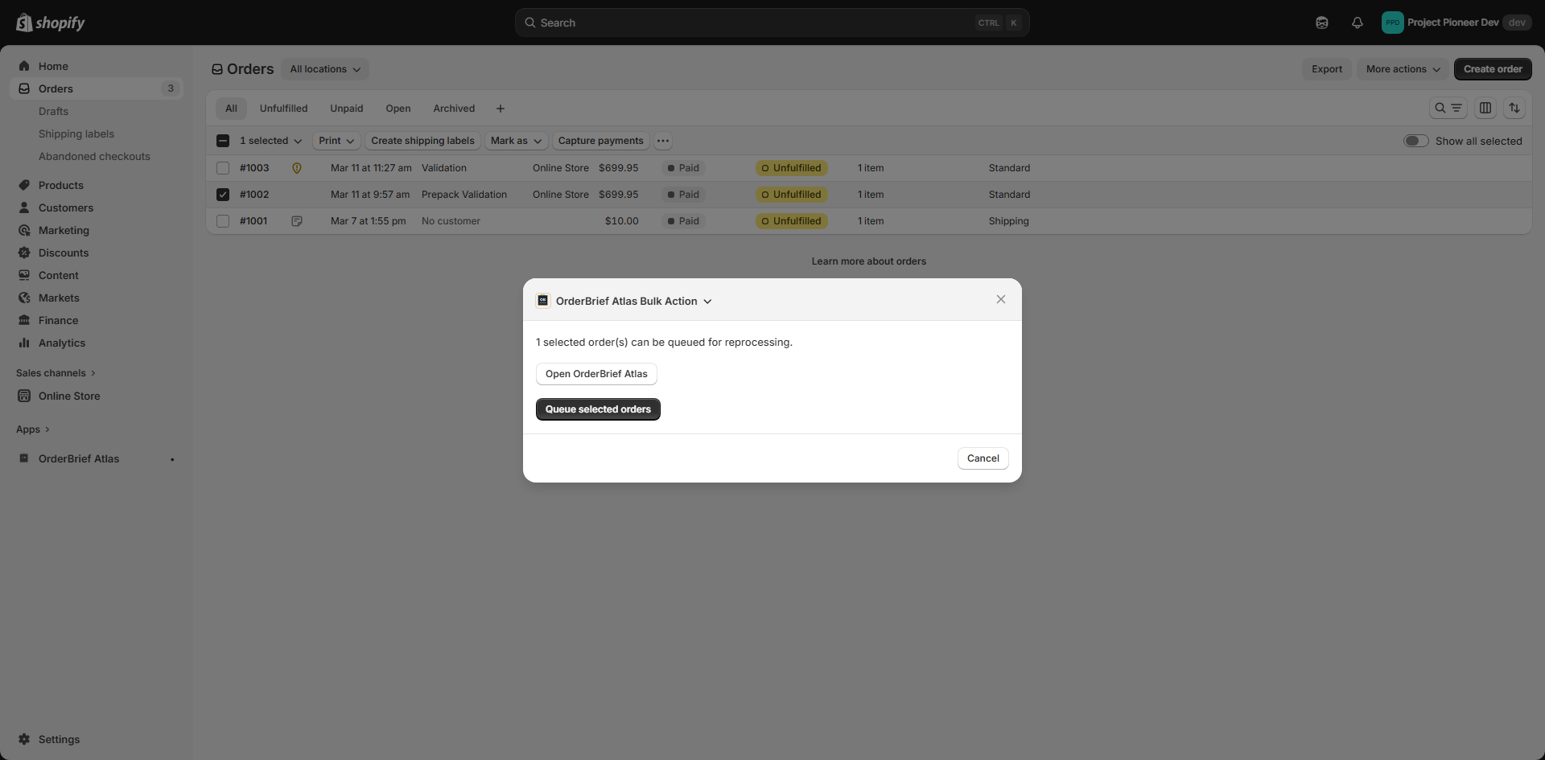Open search and filter orders button
Image resolution: width=1545 pixels, height=760 pixels.
[1448, 108]
